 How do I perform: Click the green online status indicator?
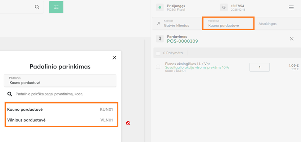coord(160,8)
